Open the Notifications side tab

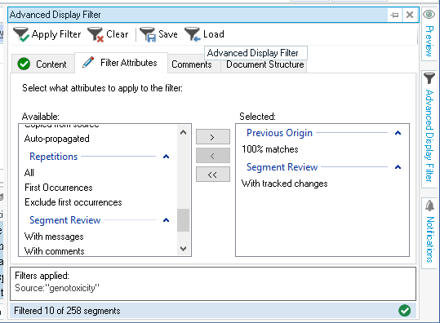(429, 232)
